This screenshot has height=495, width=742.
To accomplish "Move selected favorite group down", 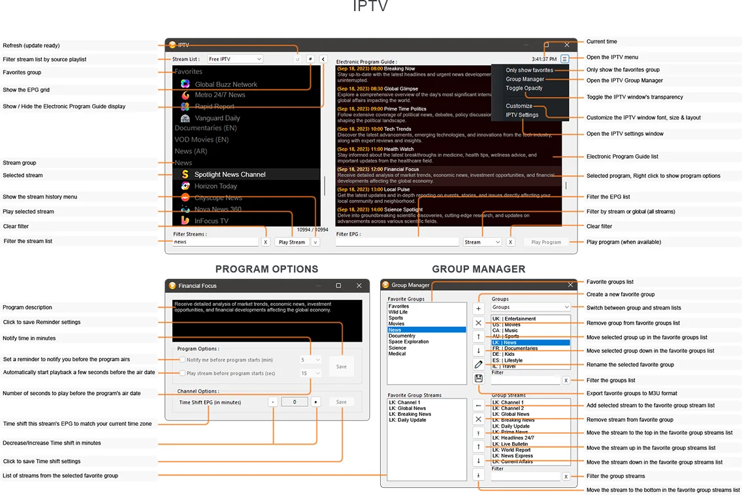I will 478,351.
